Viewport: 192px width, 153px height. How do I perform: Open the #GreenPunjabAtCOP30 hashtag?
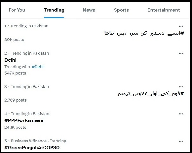tap(32, 148)
